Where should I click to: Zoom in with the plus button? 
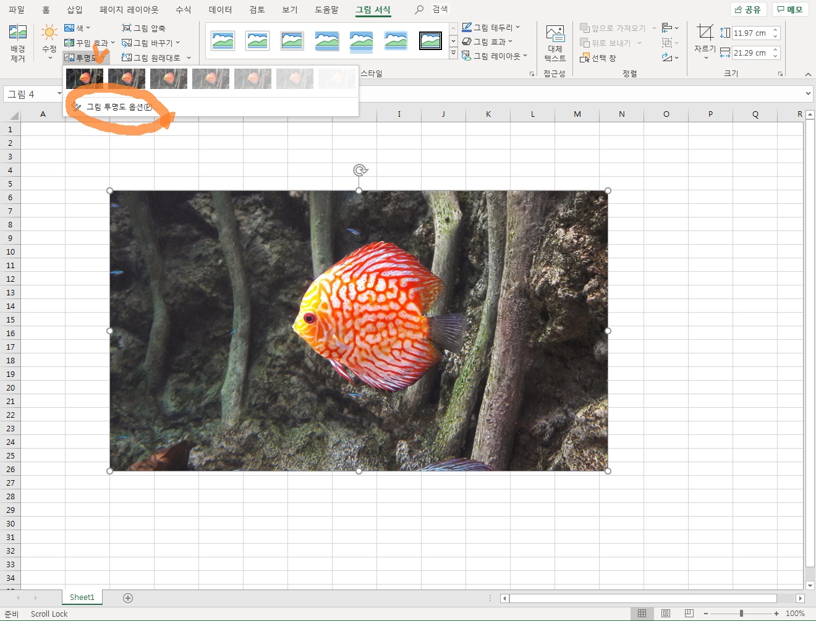[776, 614]
